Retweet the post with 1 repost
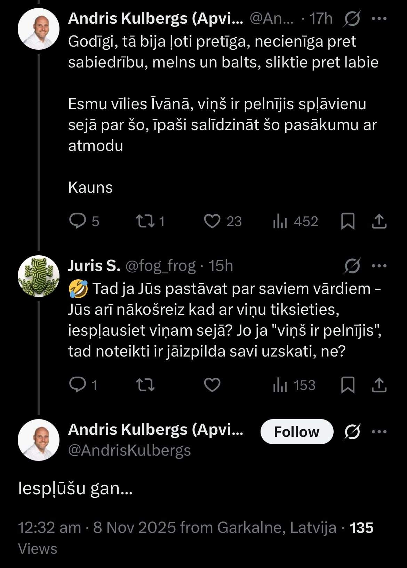Image resolution: width=407 pixels, height=568 pixels. click(145, 221)
